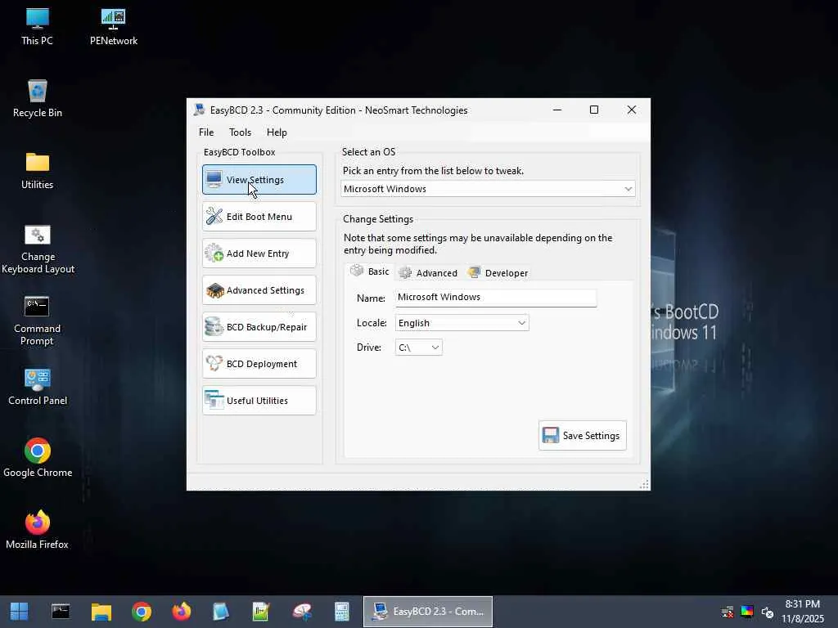Select the Mozilla Firefox desktop icon

click(x=38, y=530)
